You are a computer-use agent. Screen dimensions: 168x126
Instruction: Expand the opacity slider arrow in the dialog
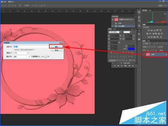coord(46,57)
